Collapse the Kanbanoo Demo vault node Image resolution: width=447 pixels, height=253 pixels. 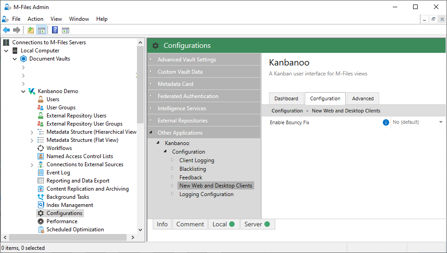pos(24,91)
